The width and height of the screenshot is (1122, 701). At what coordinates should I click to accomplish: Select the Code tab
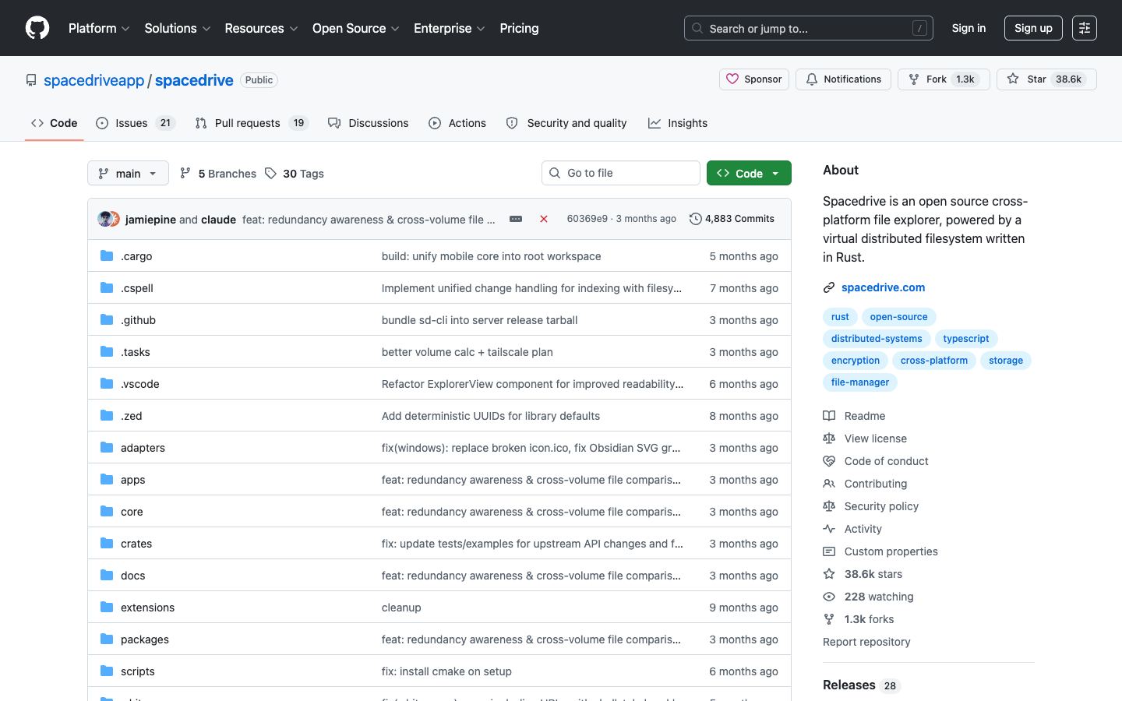coord(55,123)
